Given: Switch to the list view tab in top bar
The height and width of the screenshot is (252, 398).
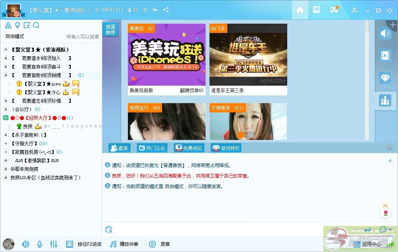Looking at the screenshot, I should point(316,10).
